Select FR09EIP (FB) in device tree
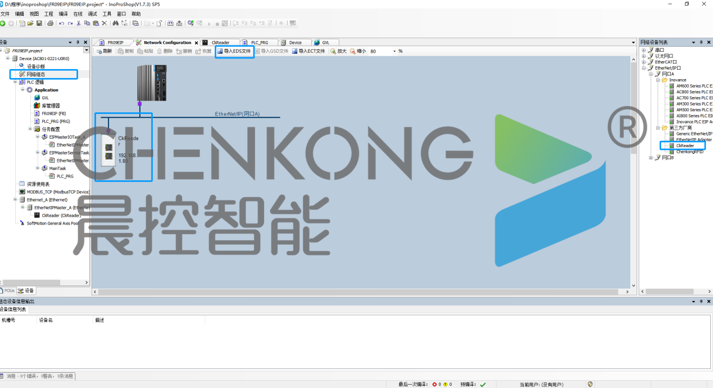This screenshot has width=713, height=388. (x=53, y=113)
